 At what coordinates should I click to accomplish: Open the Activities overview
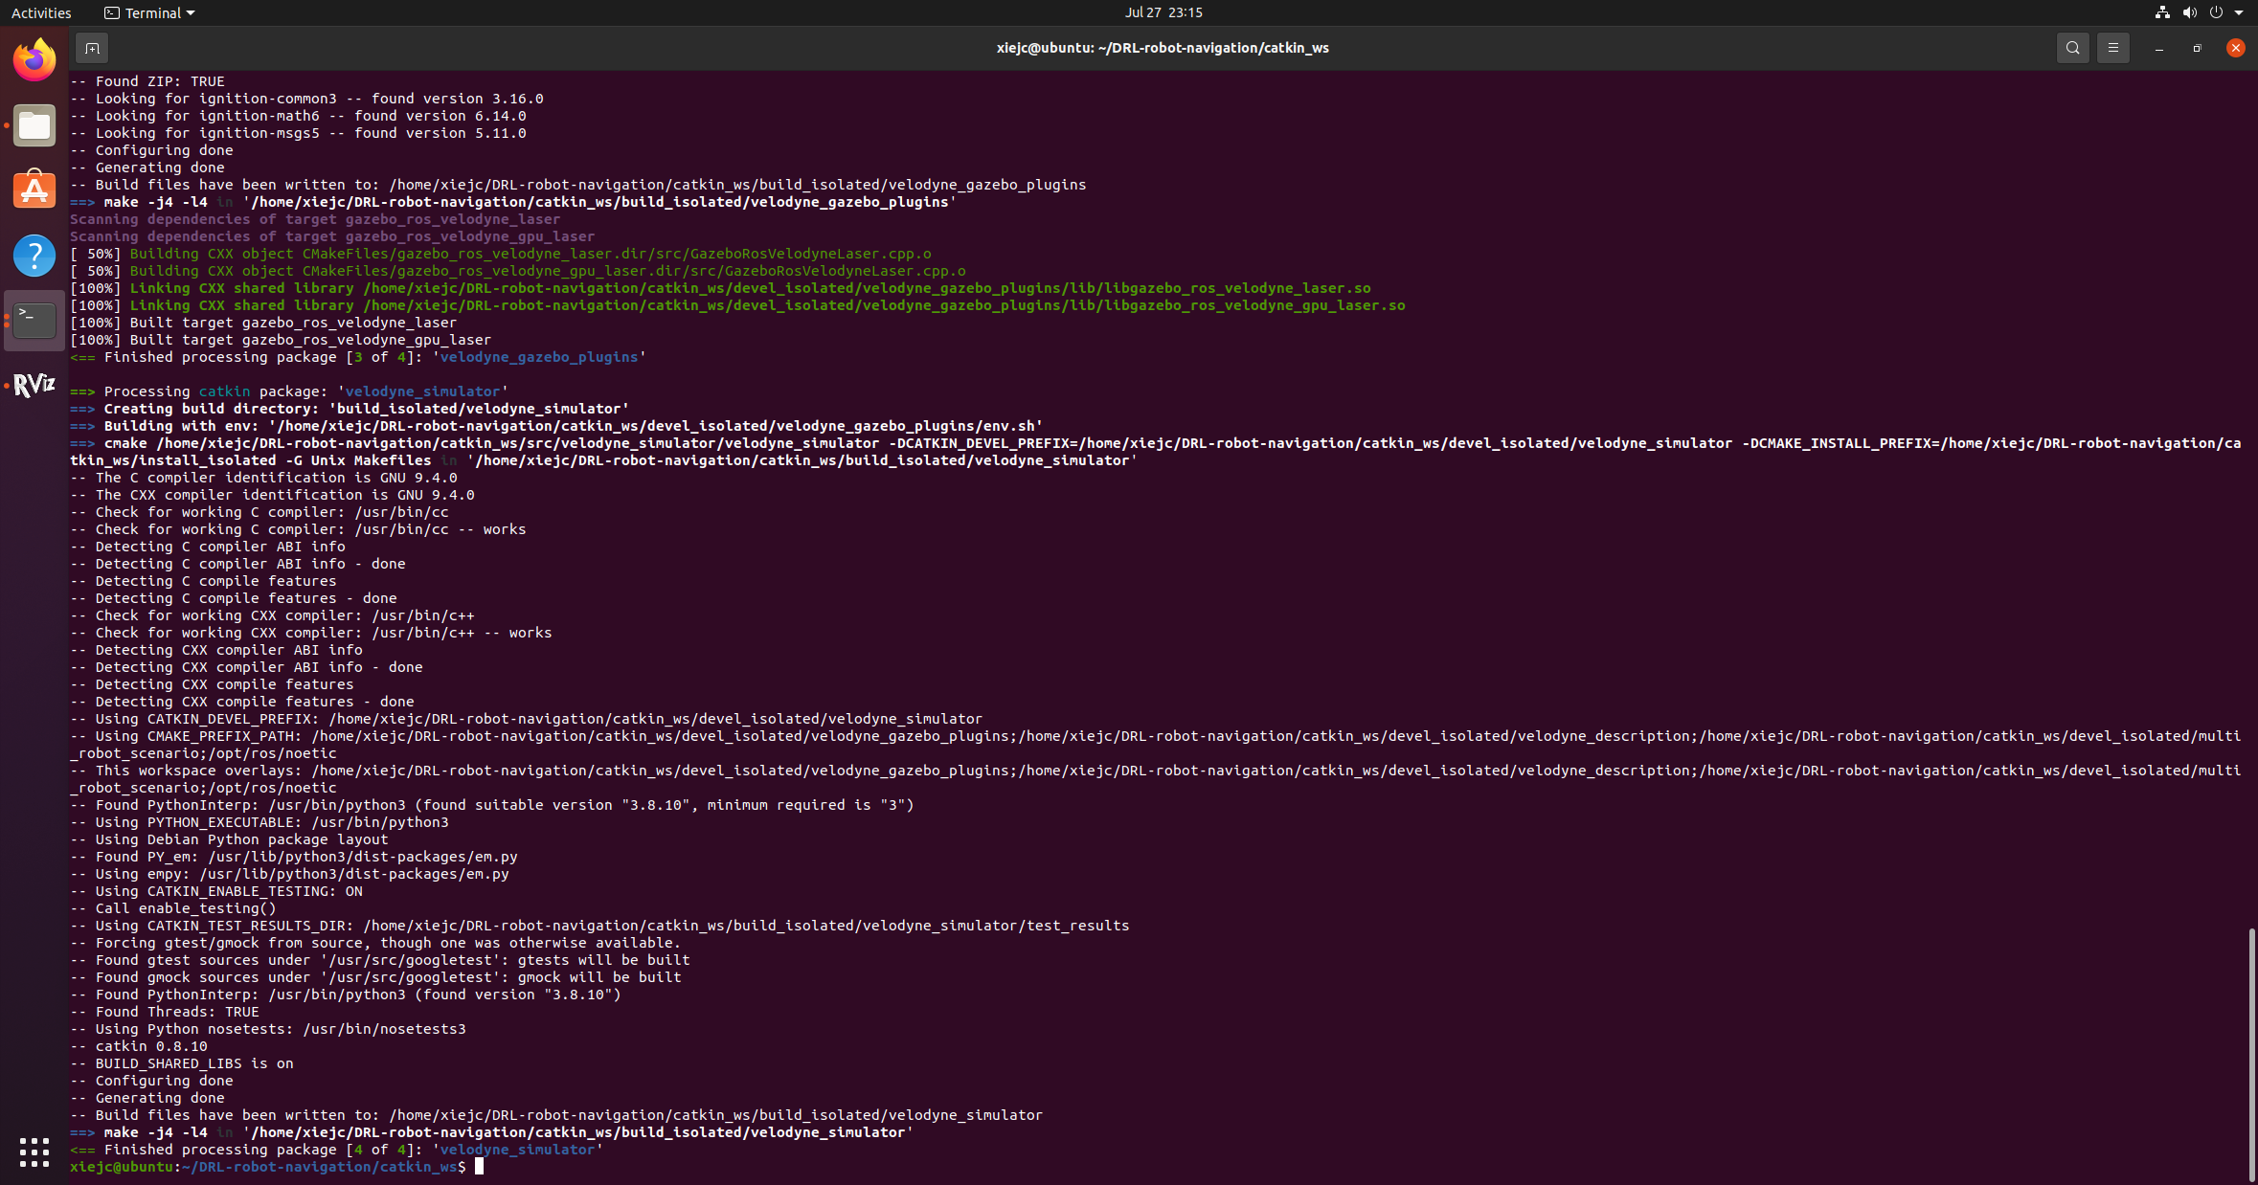(x=41, y=12)
